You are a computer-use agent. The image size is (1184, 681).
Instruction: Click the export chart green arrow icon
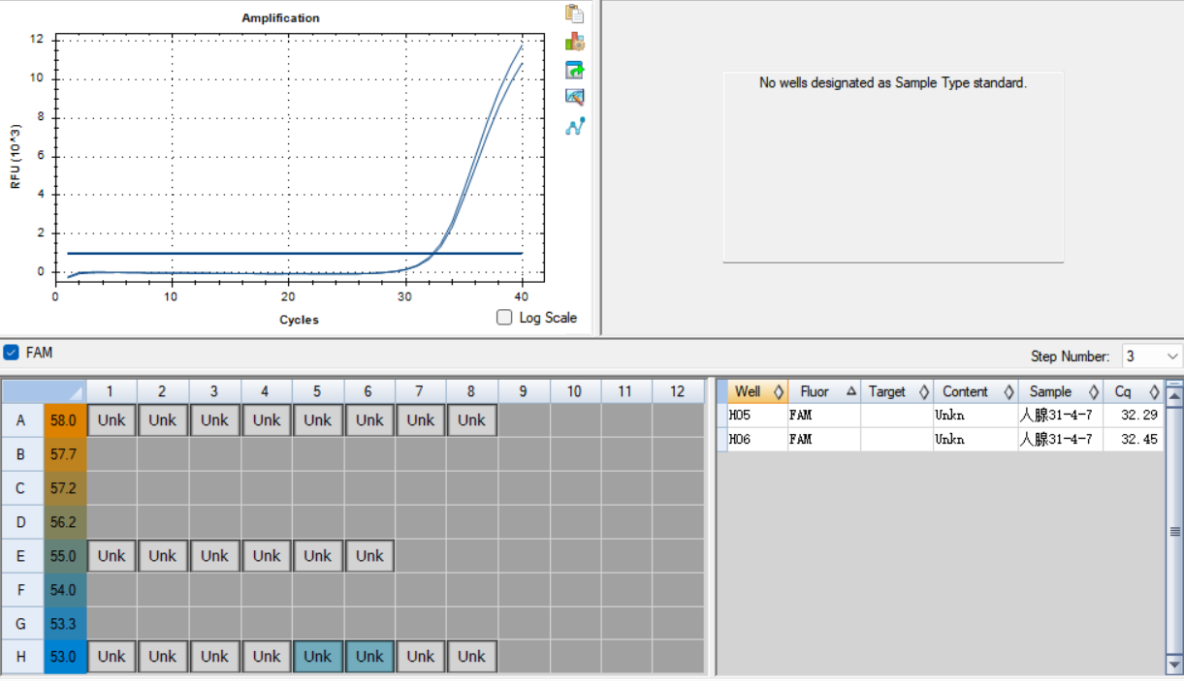pos(575,70)
